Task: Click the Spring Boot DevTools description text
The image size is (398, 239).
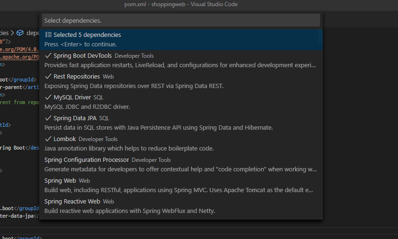Action: tap(180, 65)
